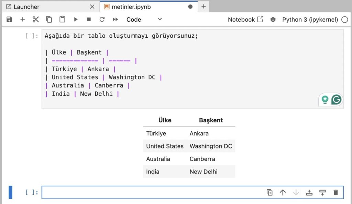Click the rendered 'United States' table cell
Image resolution: width=352 pixels, height=204 pixels.
(165, 146)
